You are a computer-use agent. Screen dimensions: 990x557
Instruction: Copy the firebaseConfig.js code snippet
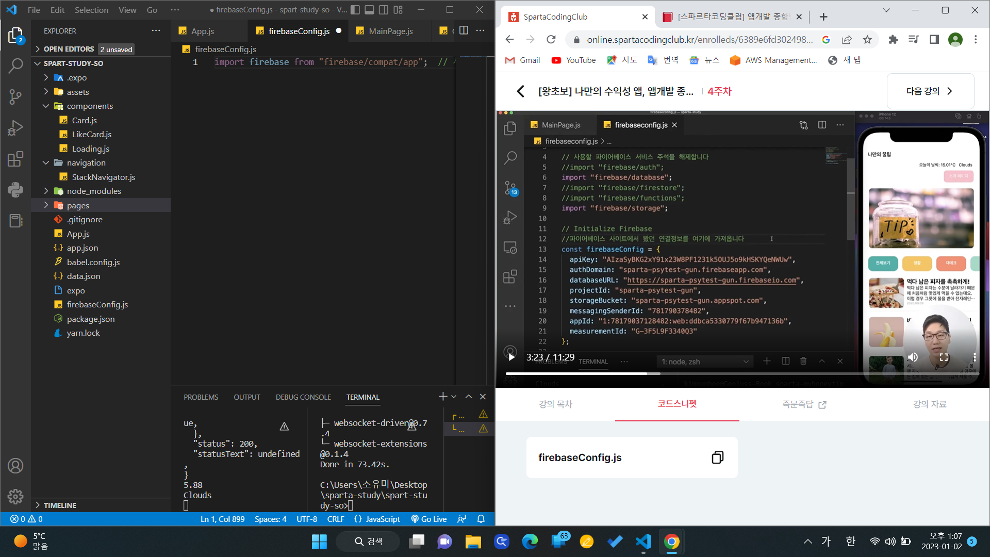tap(717, 457)
